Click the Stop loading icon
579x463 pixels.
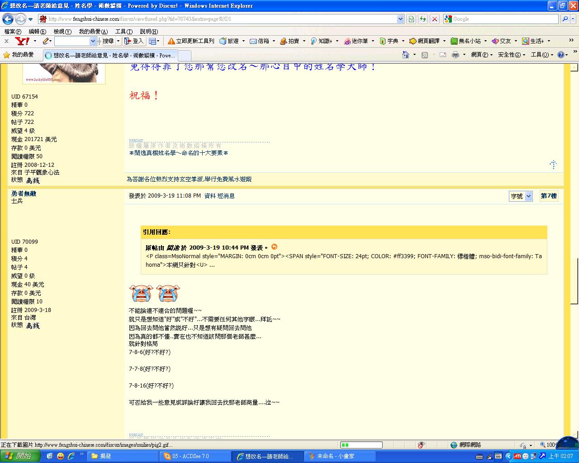coord(434,19)
